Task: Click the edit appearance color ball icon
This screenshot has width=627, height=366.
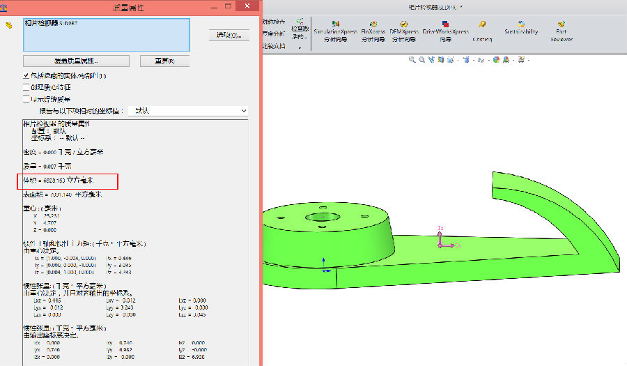Action: [x=497, y=60]
